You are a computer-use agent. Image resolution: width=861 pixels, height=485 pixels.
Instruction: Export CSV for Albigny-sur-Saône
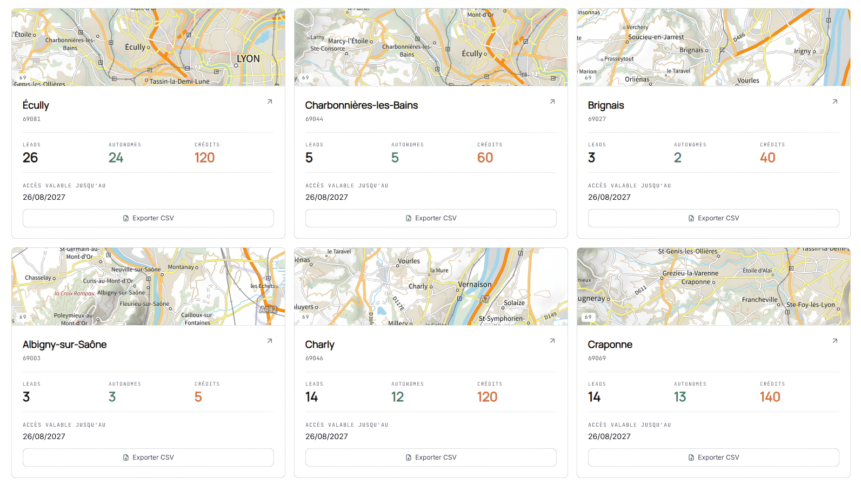[148, 457]
